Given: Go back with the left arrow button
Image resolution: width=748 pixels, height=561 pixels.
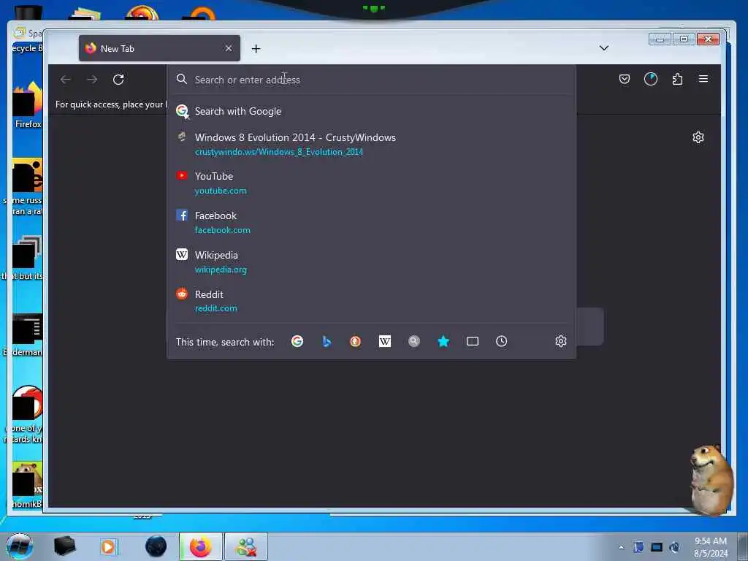Looking at the screenshot, I should pyautogui.click(x=66, y=79).
